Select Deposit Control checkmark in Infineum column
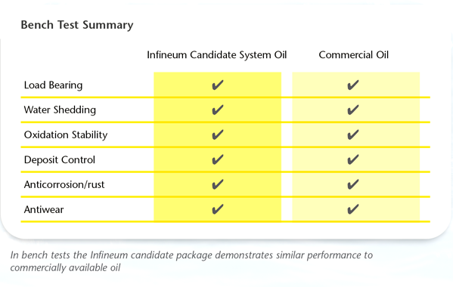Screen dimensions: 453x287 pos(218,159)
